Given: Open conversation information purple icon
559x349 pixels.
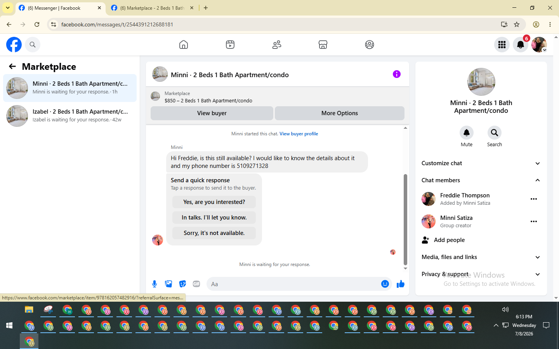Looking at the screenshot, I should [397, 74].
